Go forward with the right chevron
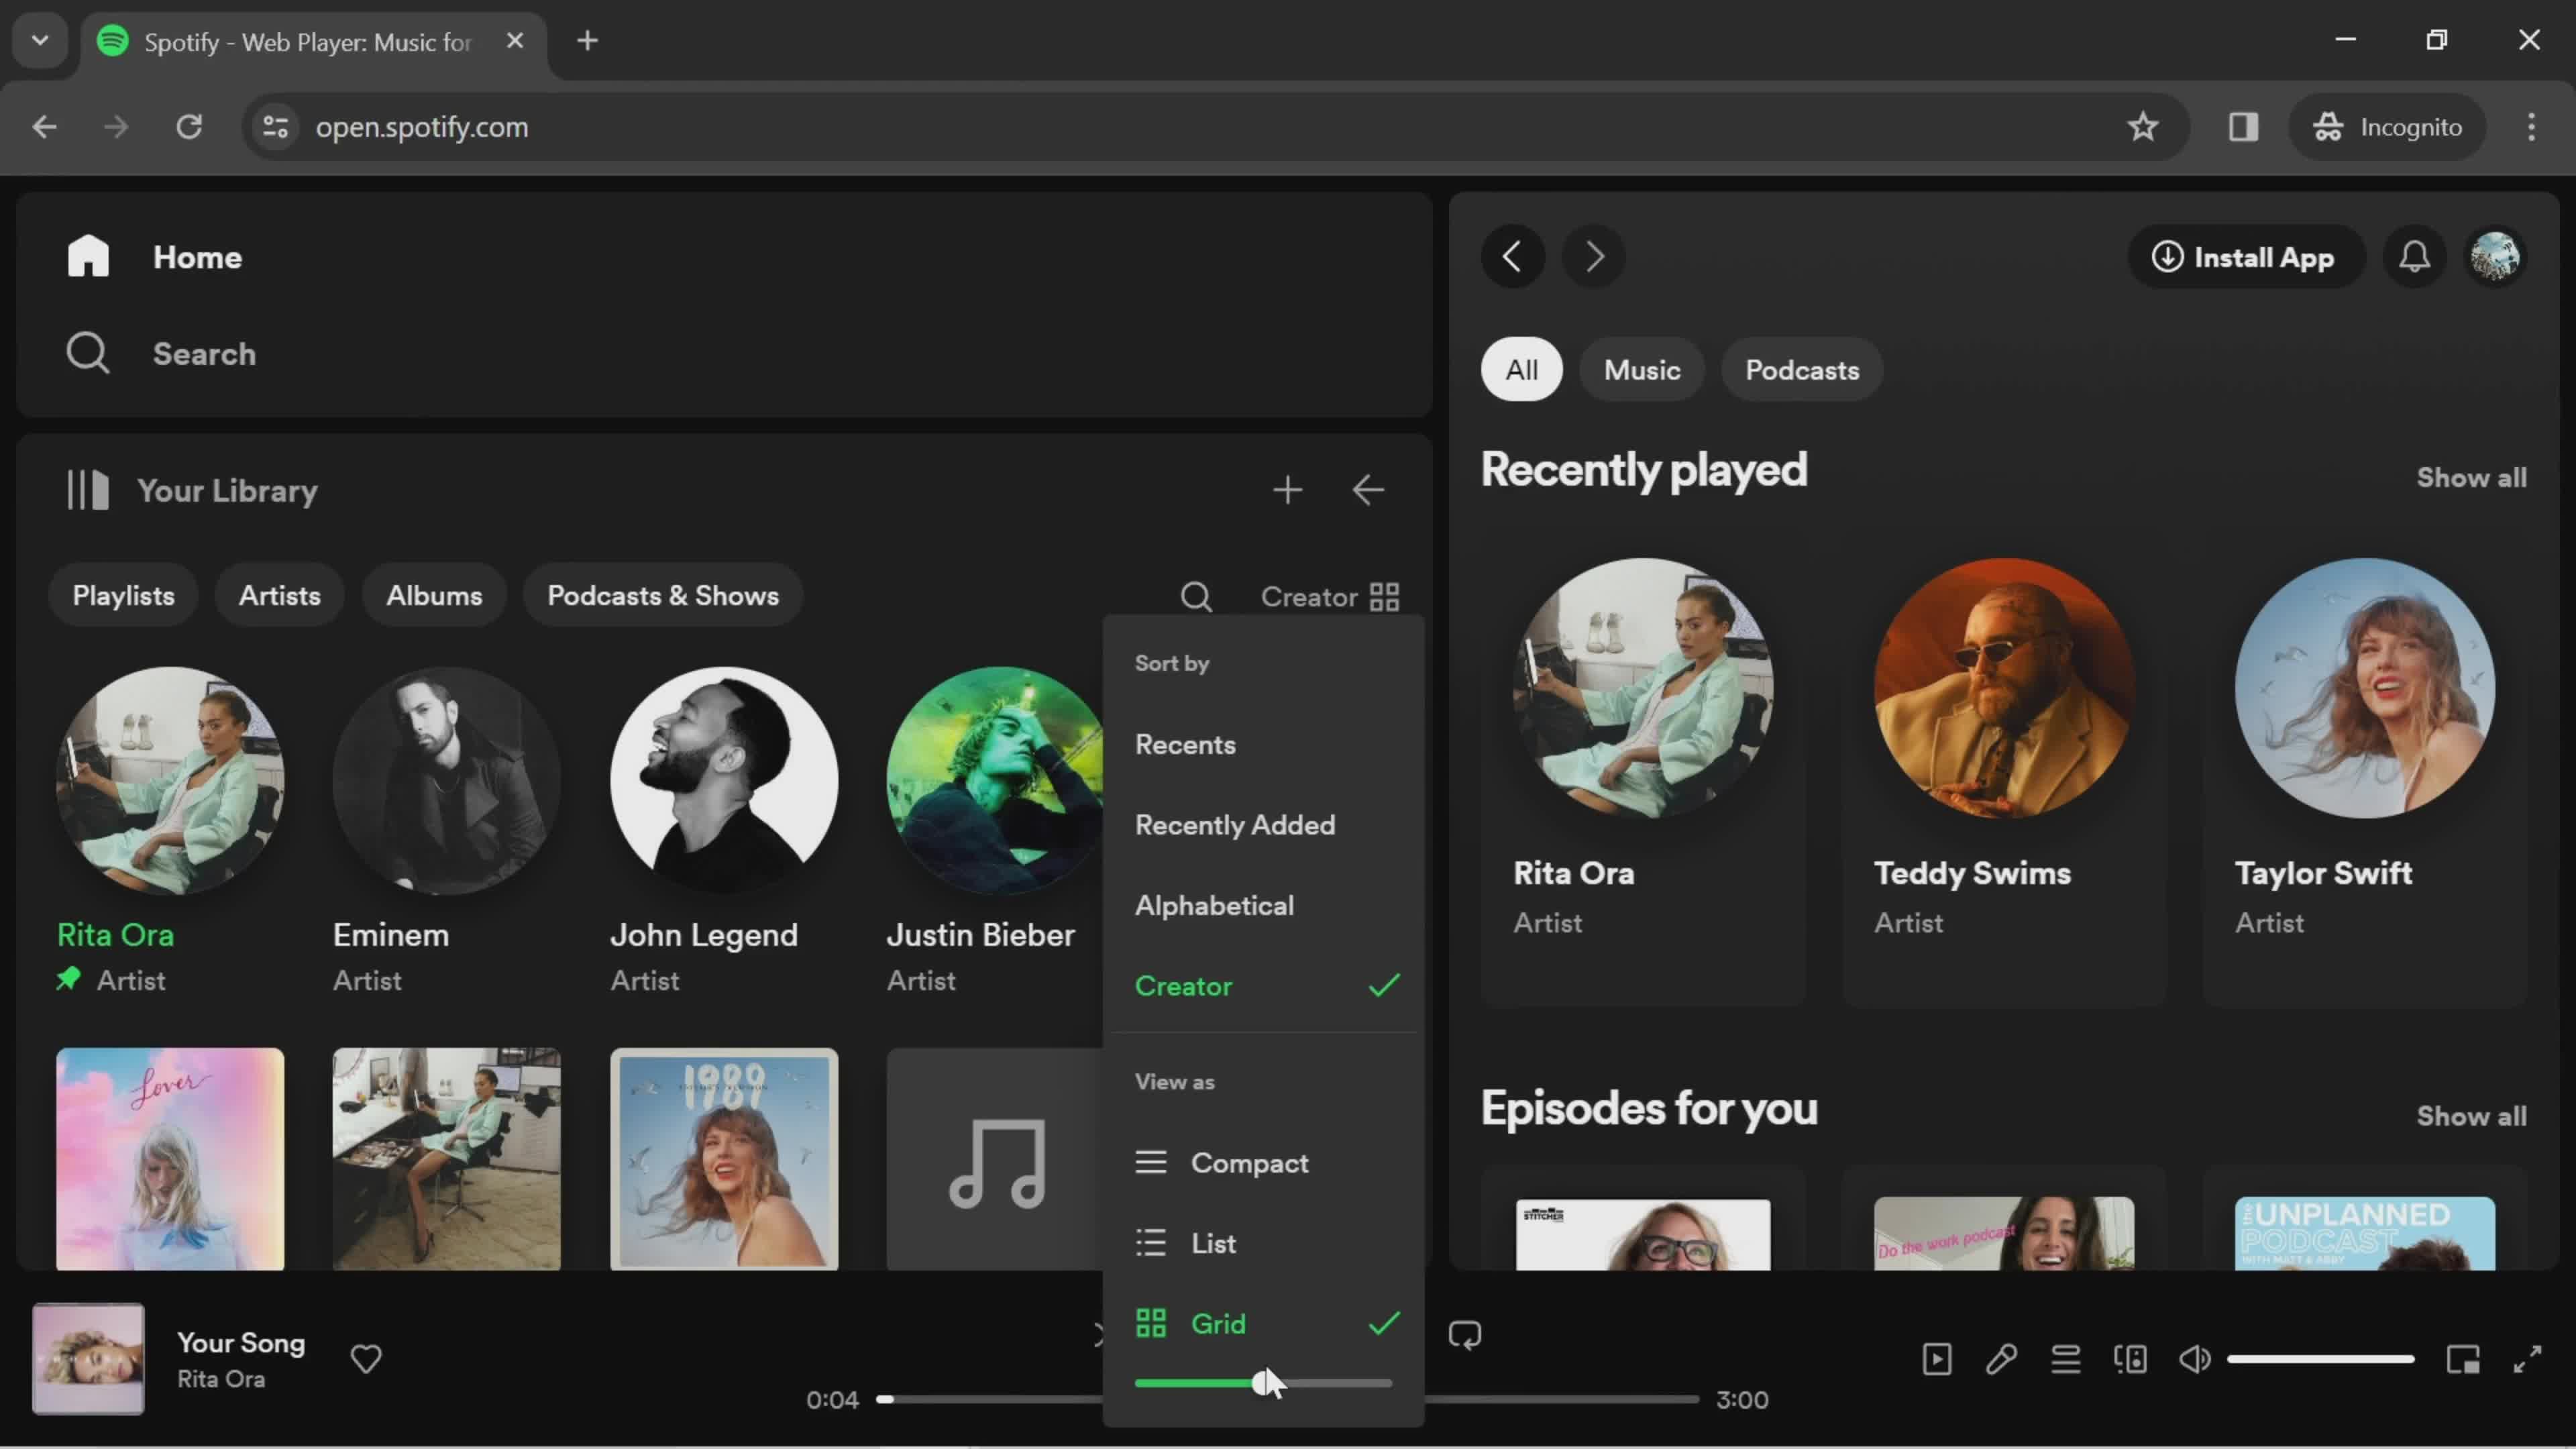The height and width of the screenshot is (1449, 2576). [x=1593, y=257]
